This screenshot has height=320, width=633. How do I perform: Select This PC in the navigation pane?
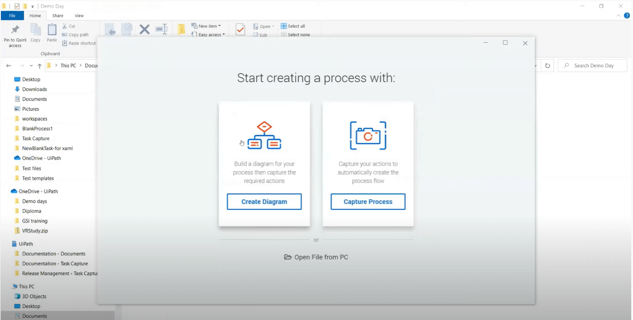tap(26, 287)
